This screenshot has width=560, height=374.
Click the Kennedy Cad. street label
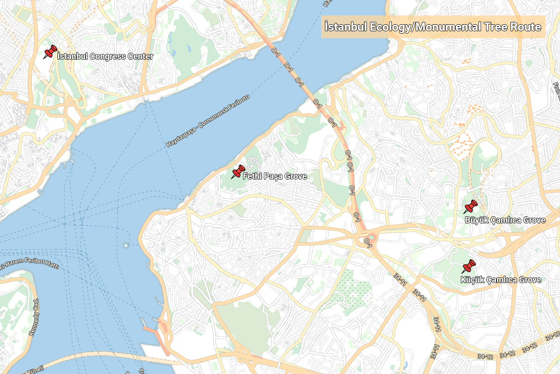pos(33,317)
